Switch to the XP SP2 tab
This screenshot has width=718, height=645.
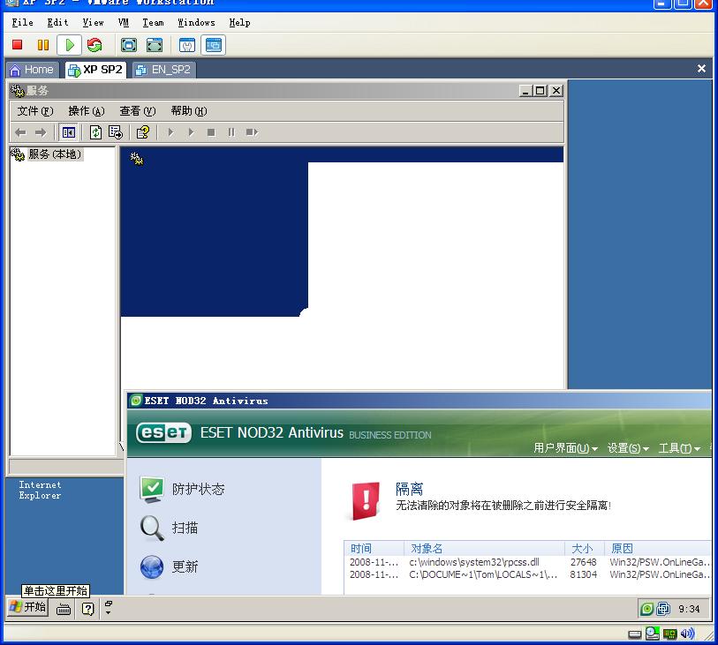pos(95,70)
